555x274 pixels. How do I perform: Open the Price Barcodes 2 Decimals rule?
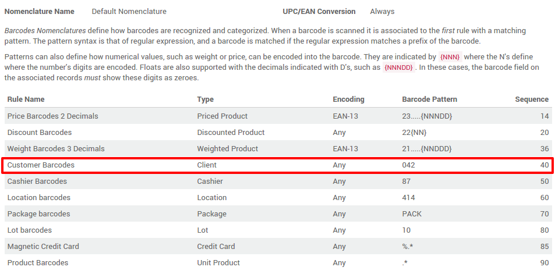pos(53,116)
